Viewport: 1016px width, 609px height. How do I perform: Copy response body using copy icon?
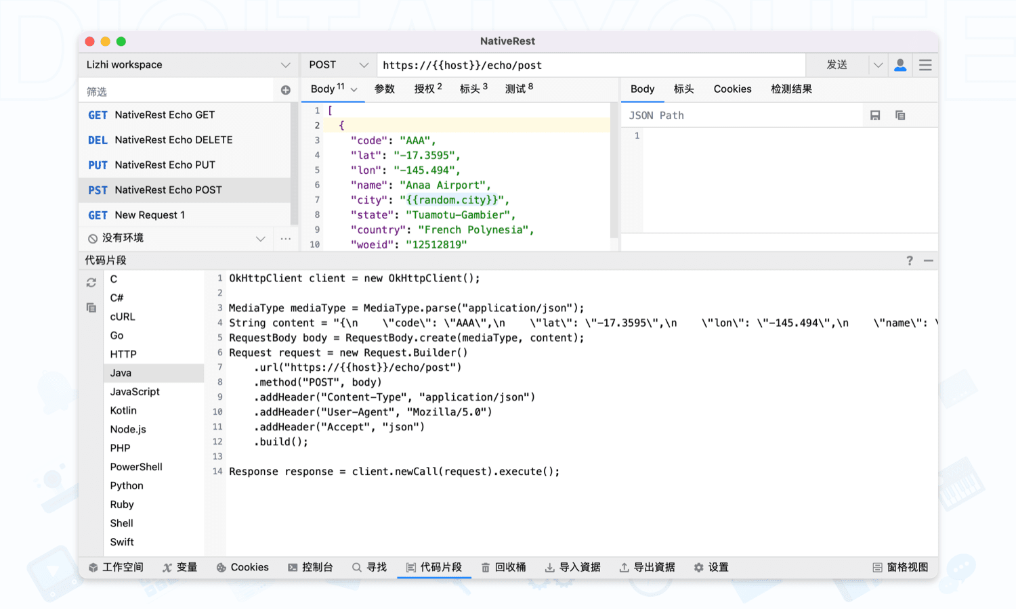pos(900,116)
